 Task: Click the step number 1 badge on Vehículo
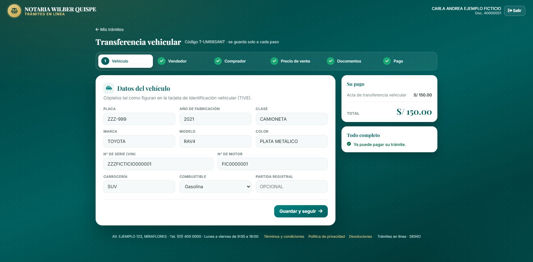105,61
